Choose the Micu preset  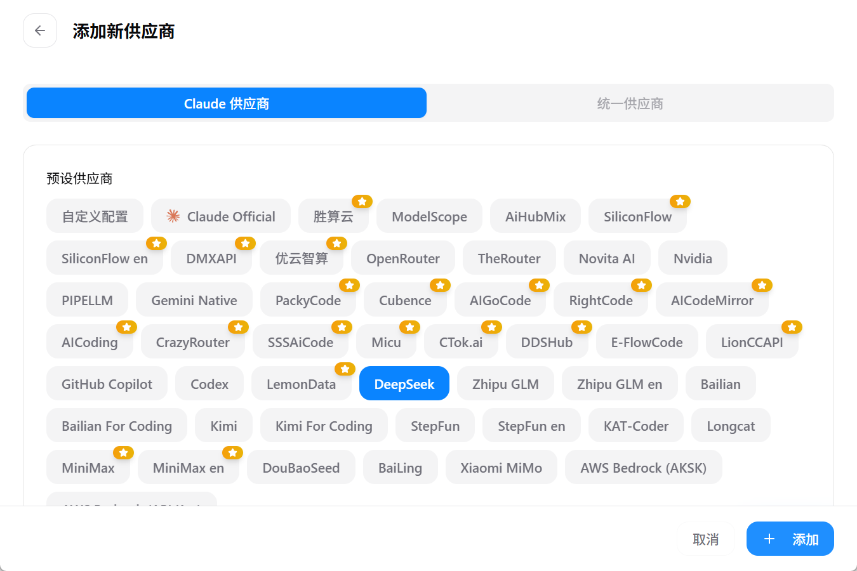[386, 342]
